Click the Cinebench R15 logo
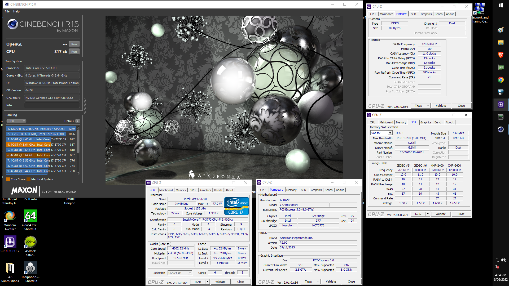This screenshot has width=509, height=286. 43,26
